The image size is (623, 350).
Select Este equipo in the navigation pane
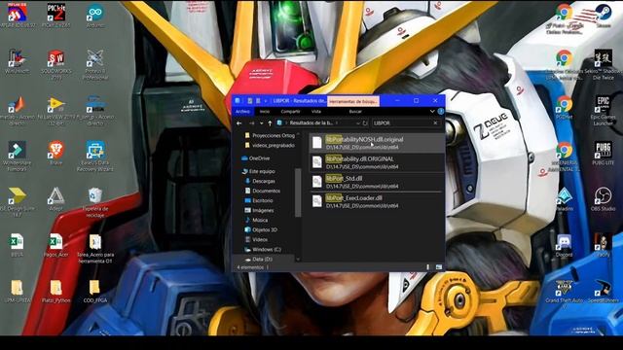click(259, 171)
